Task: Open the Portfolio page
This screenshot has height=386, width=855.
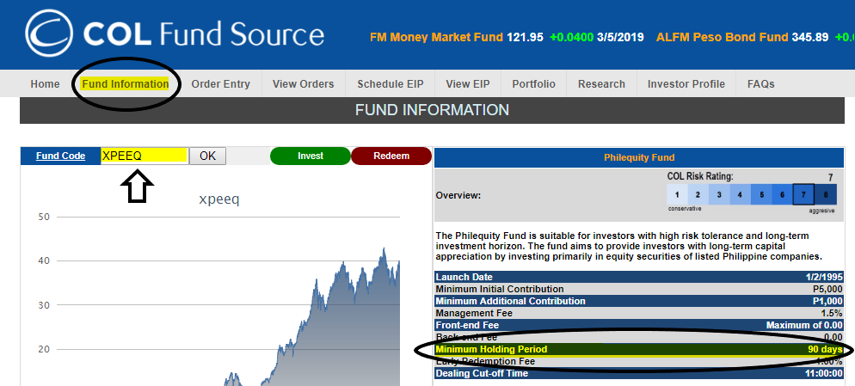Action: click(x=533, y=84)
